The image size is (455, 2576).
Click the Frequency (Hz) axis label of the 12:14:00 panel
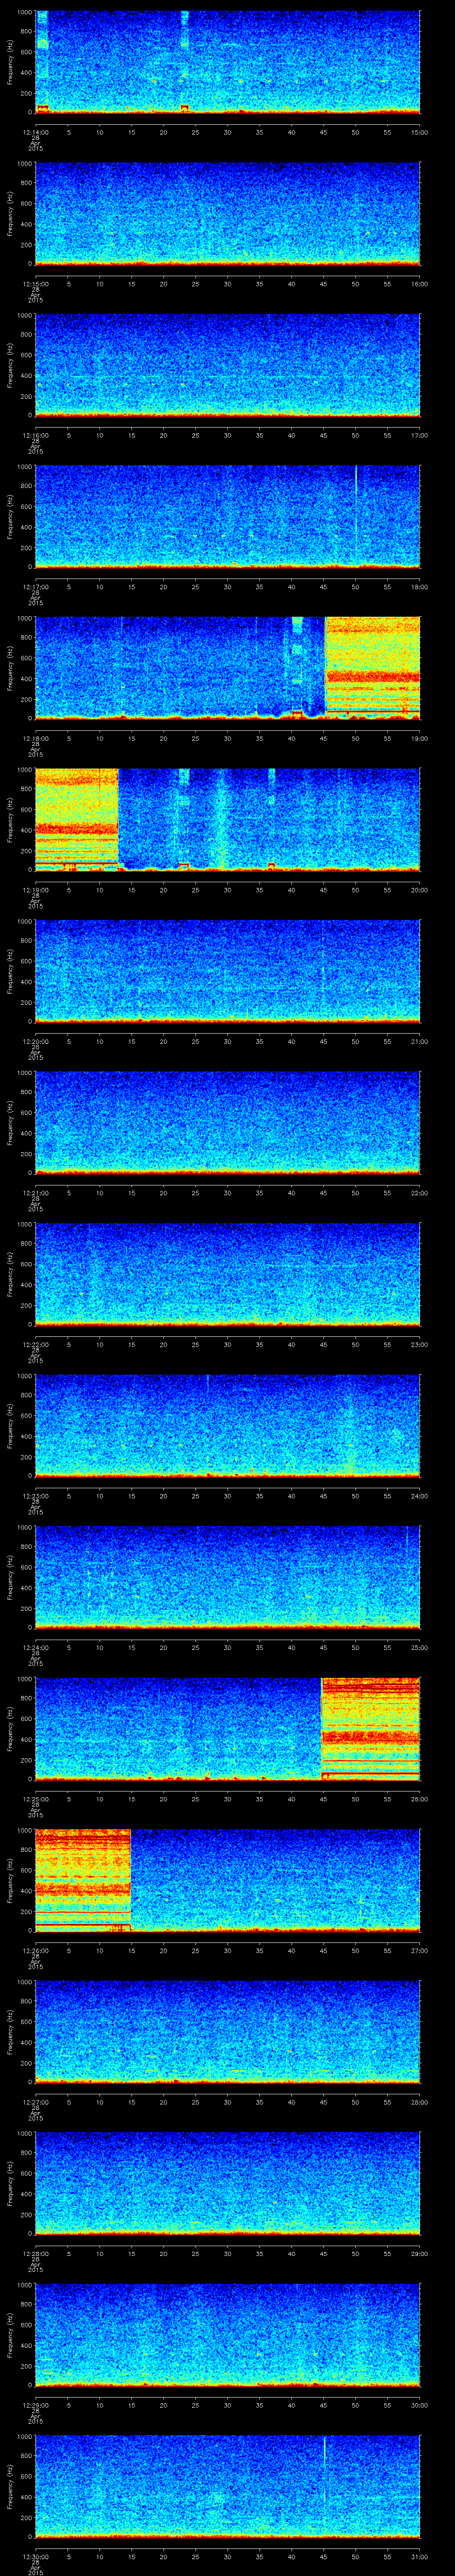tap(10, 62)
